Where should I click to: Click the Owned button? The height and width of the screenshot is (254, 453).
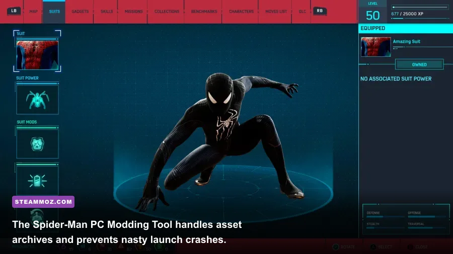point(419,65)
